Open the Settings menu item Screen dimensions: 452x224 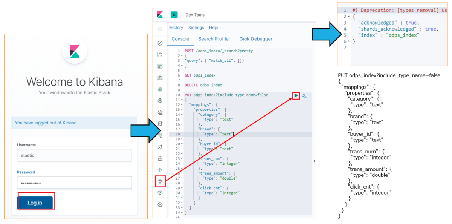(196, 28)
